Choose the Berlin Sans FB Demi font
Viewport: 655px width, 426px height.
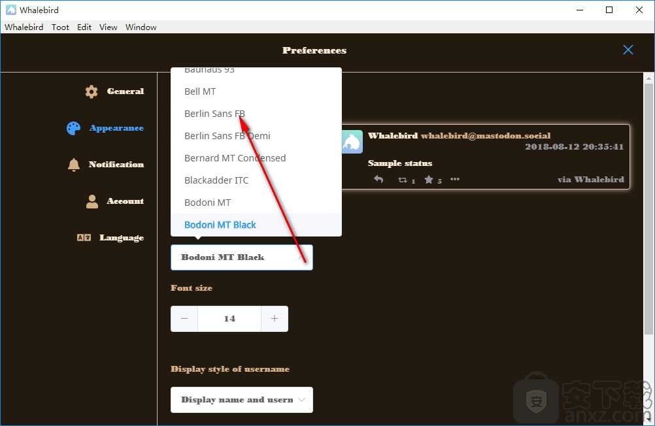256,136
